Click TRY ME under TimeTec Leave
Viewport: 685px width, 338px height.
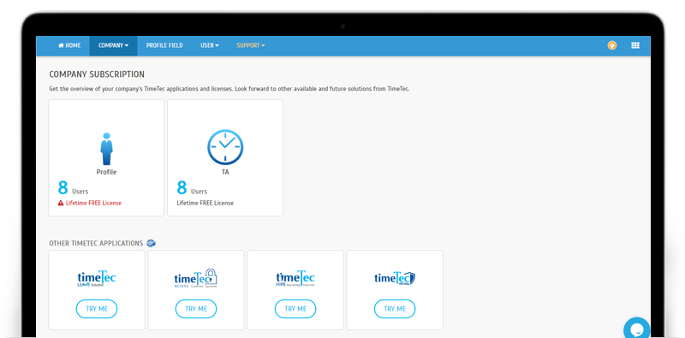click(x=97, y=309)
